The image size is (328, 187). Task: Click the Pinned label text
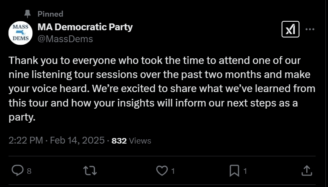50,14
